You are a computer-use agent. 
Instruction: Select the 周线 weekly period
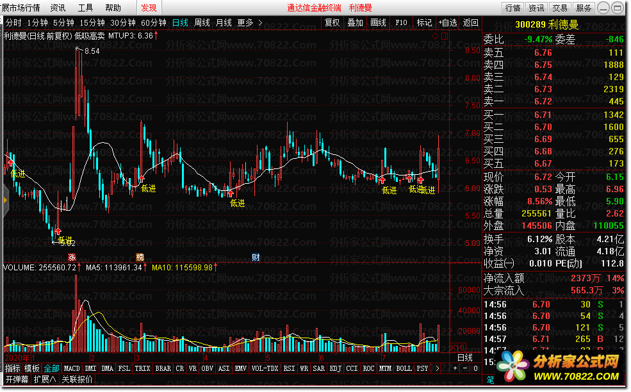pos(202,23)
